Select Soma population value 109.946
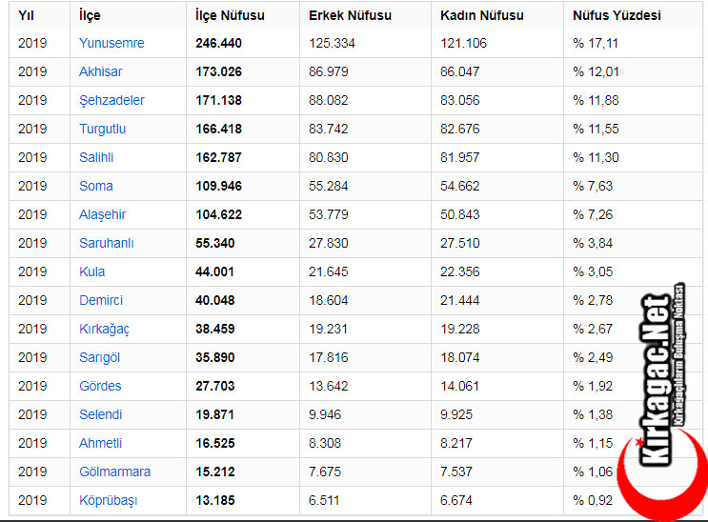This screenshot has width=708, height=522. coord(218,186)
